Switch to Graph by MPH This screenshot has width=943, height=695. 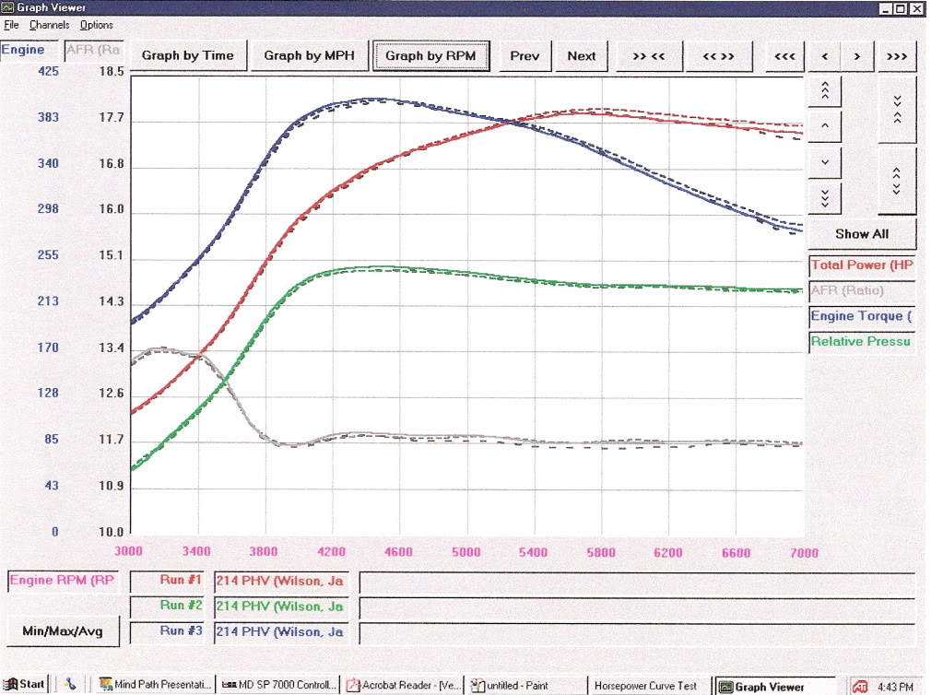309,56
